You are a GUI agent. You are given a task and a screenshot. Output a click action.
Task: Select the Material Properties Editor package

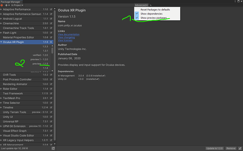27,37
